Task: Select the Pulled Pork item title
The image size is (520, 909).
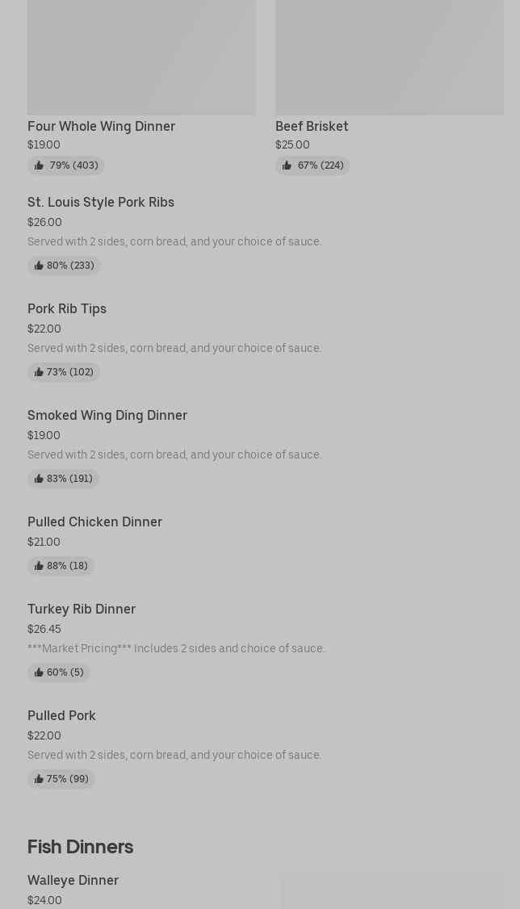Action: coord(61,716)
